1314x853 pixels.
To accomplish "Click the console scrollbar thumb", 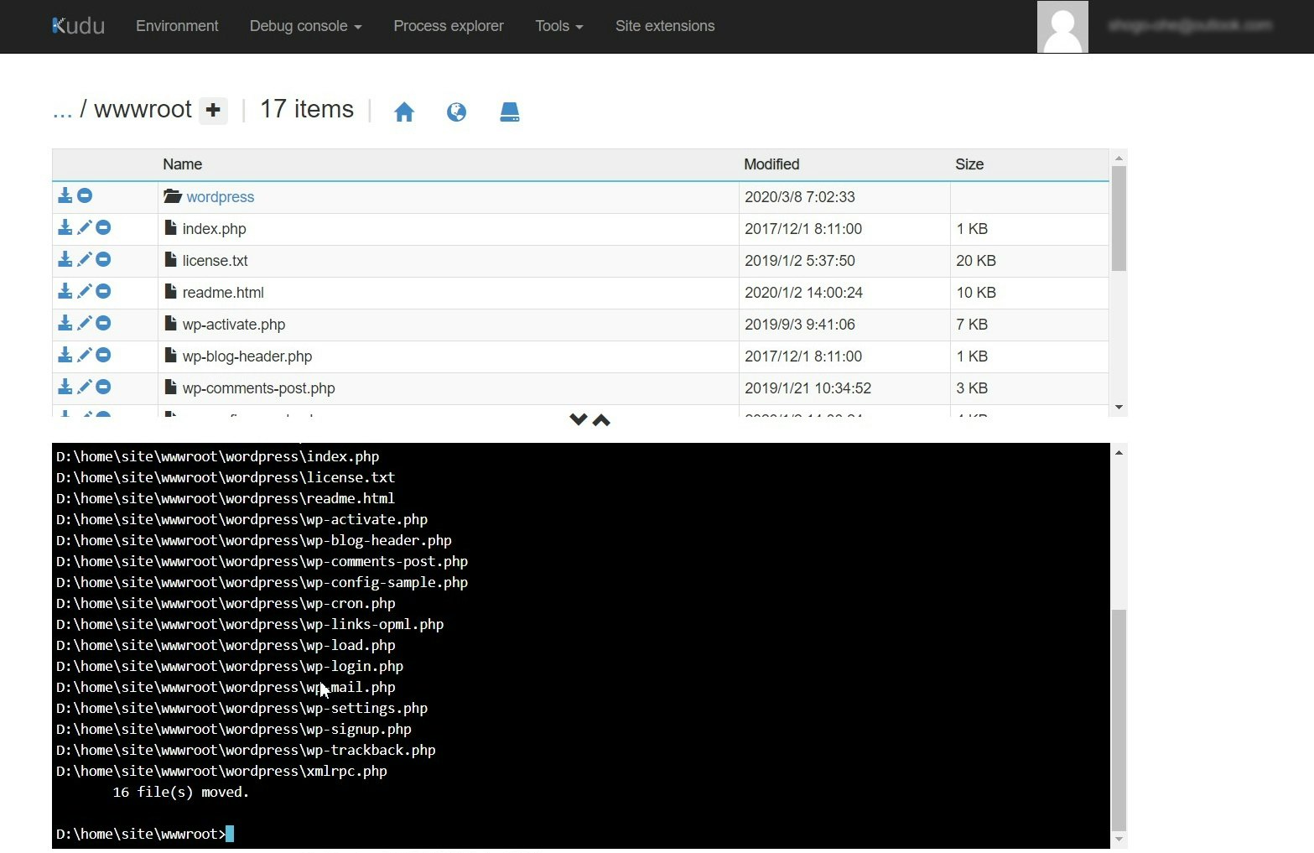I will pos(1119,720).
